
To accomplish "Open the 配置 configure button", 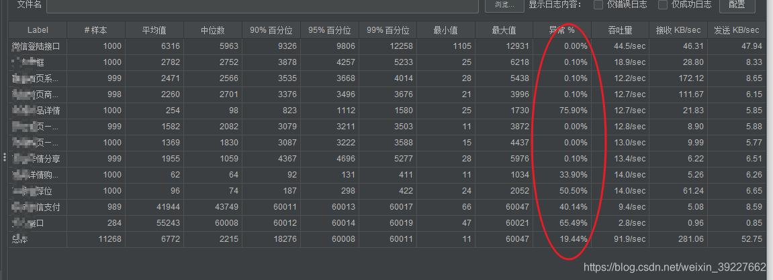I will pos(737,5).
